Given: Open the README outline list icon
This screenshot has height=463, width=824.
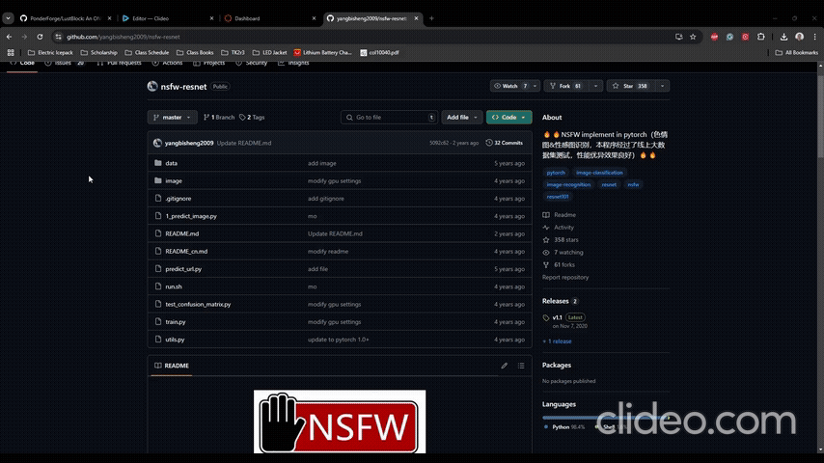Looking at the screenshot, I should click(521, 366).
